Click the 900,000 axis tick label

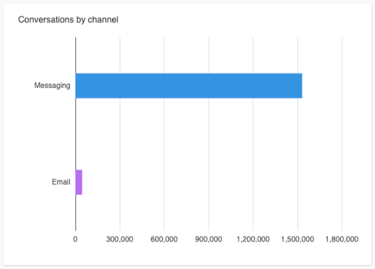(x=208, y=239)
